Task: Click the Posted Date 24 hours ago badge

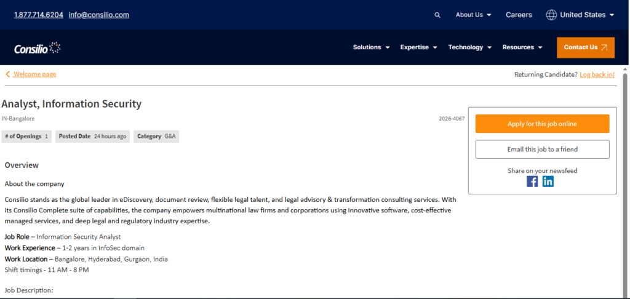Action: 92,136
